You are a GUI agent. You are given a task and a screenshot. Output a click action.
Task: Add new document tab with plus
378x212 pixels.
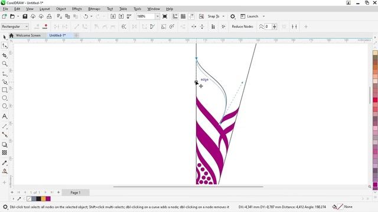[x=76, y=35]
